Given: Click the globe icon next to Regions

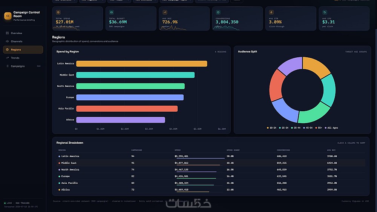Looking at the screenshot, I should pyautogui.click(x=7, y=49).
